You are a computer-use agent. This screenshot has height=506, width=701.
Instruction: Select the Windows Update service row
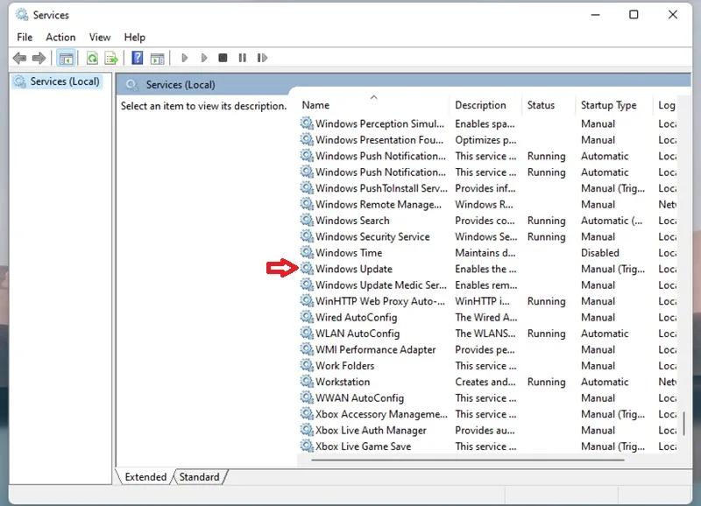coord(487,269)
